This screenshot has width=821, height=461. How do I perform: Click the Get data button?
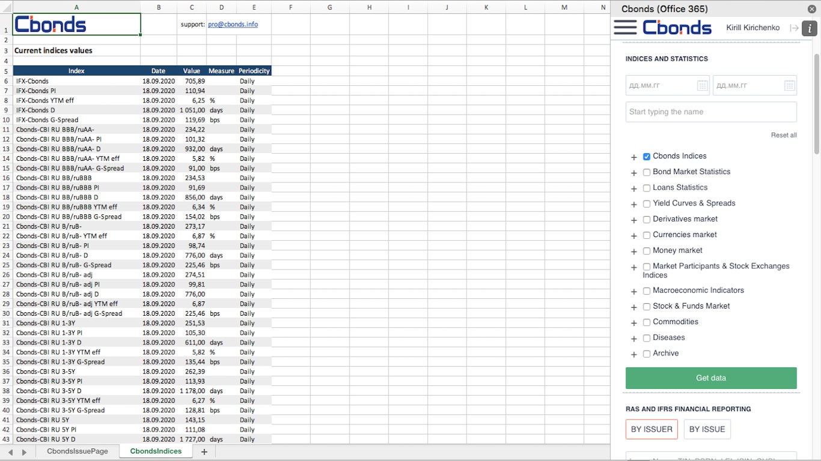(711, 378)
